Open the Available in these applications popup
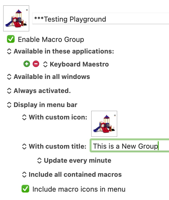 [60, 51]
